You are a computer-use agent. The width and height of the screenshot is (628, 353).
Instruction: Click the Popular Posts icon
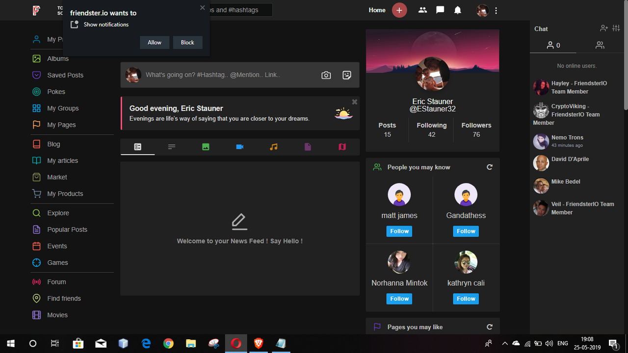click(x=36, y=229)
